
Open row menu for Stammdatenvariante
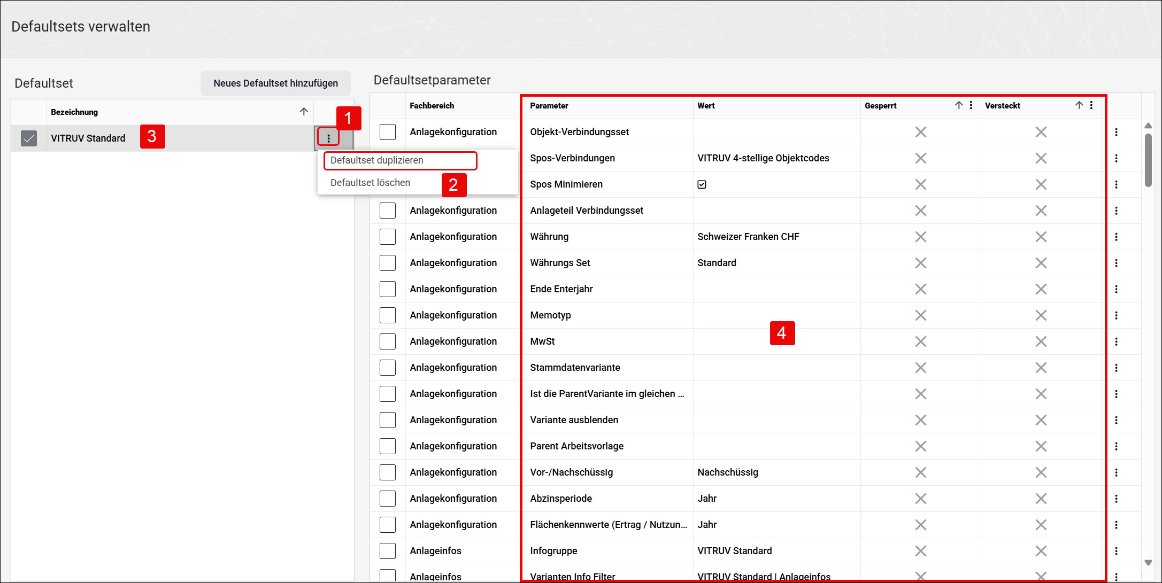tap(1116, 368)
